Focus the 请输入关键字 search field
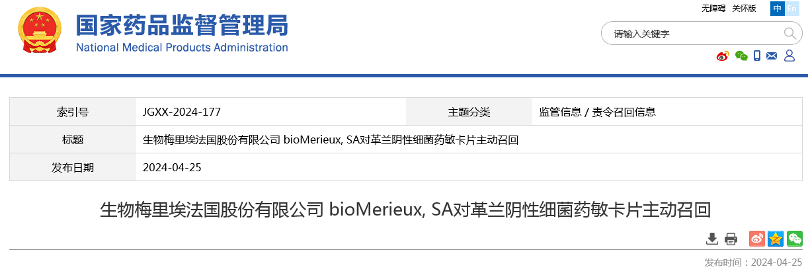This screenshot has height=279, width=808. 694,34
